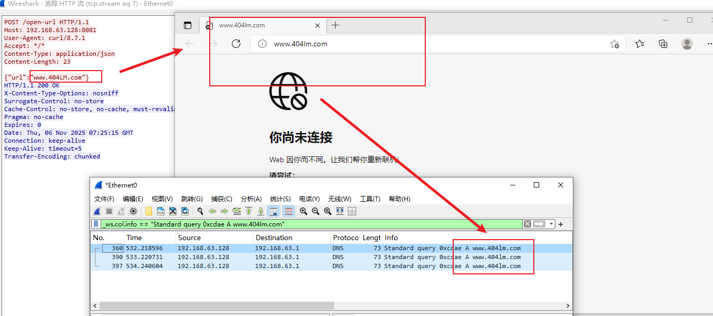Open a capture file via folder icon
Image resolution: width=713 pixels, height=316 pixels.
click(x=149, y=211)
